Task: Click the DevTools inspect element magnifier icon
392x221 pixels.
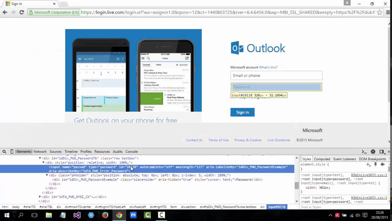Action: point(4,152)
